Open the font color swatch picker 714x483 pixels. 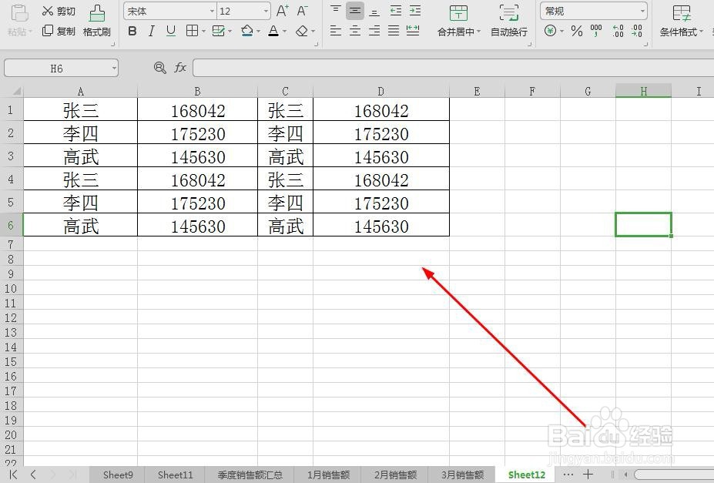pyautogui.click(x=283, y=31)
